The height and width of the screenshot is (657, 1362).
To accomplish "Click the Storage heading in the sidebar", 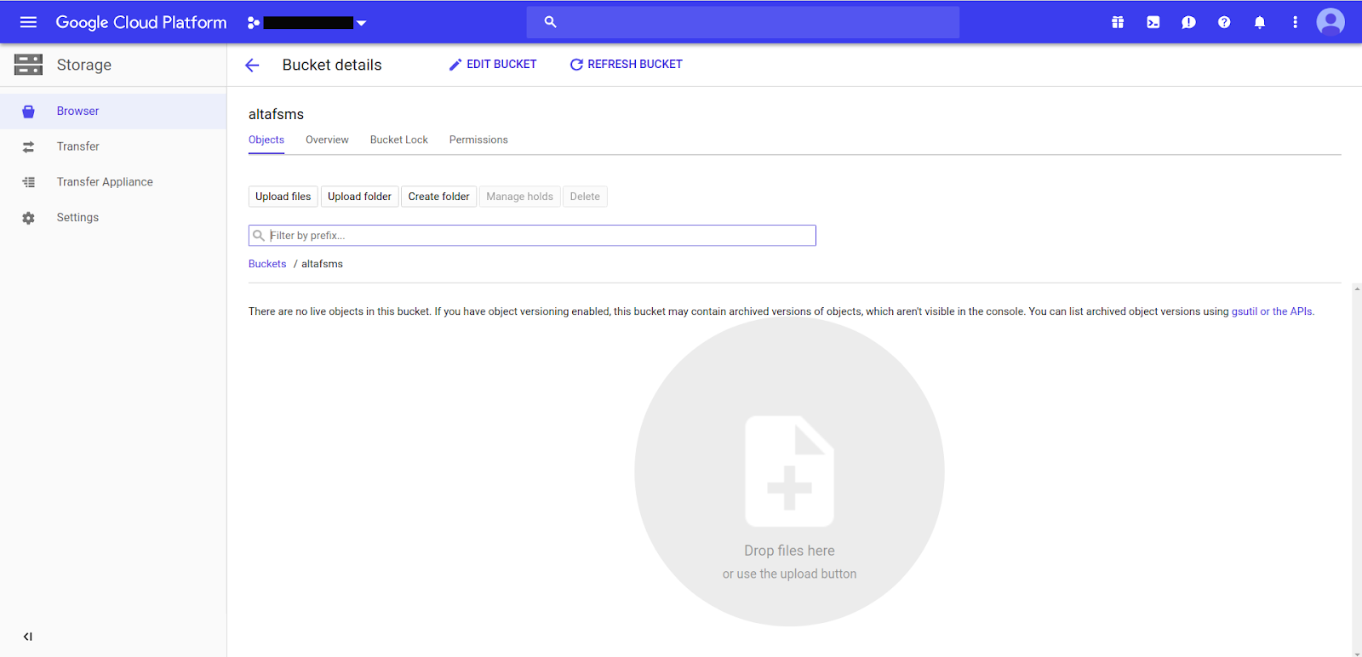I will click(84, 65).
